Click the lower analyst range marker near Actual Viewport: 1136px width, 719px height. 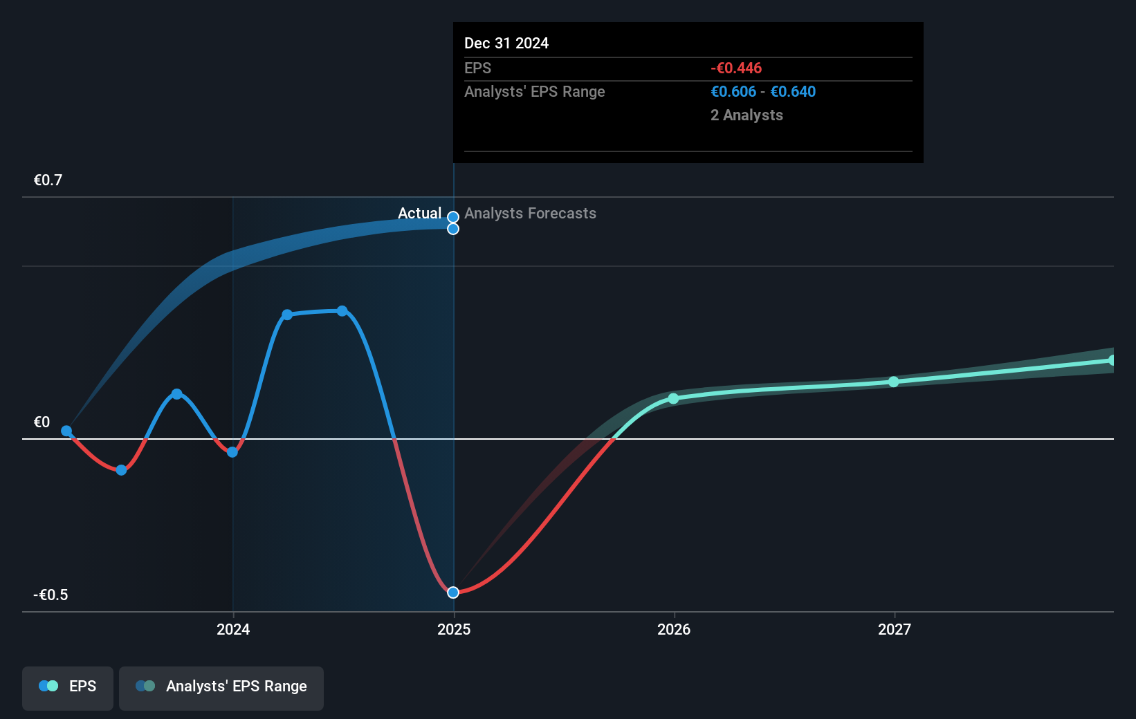point(453,229)
